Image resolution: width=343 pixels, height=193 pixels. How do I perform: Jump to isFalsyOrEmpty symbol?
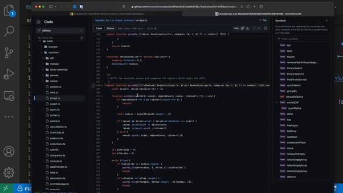(296, 154)
